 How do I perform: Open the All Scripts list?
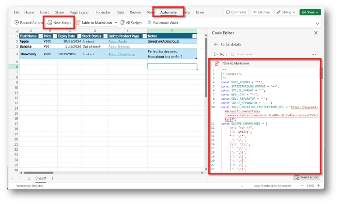point(130,22)
